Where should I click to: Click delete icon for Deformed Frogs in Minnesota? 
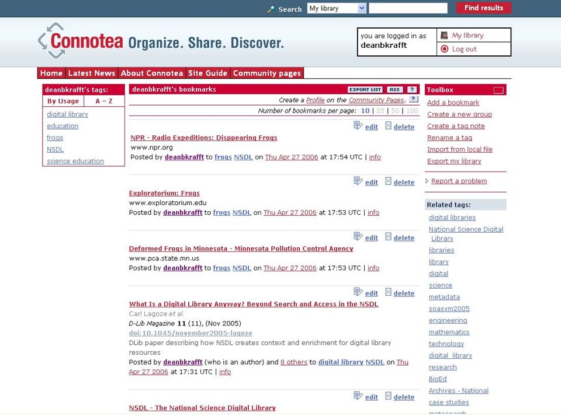click(388, 236)
